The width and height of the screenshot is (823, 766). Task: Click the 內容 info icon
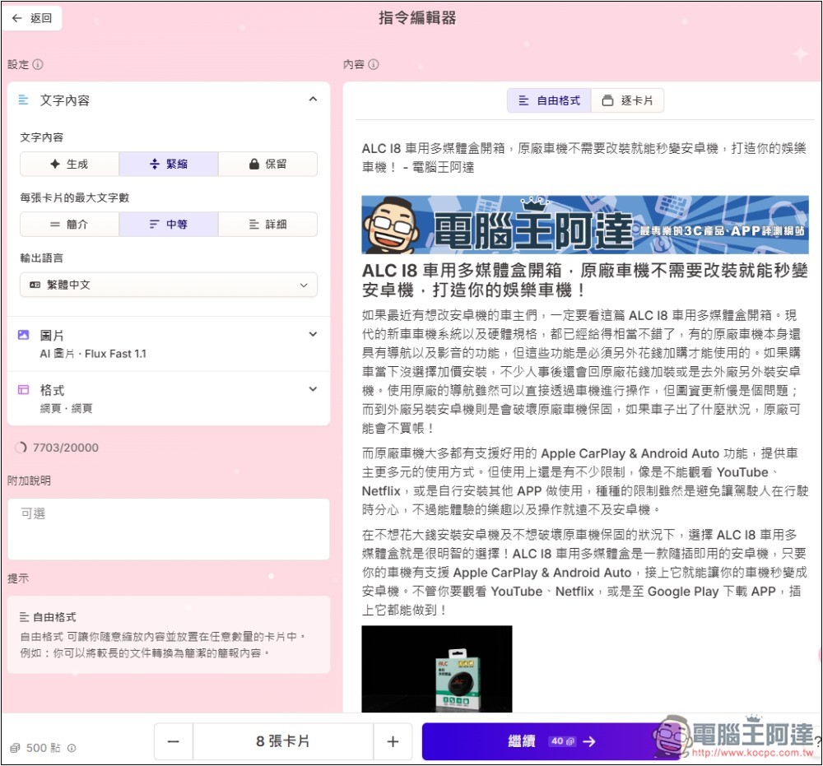point(374,65)
